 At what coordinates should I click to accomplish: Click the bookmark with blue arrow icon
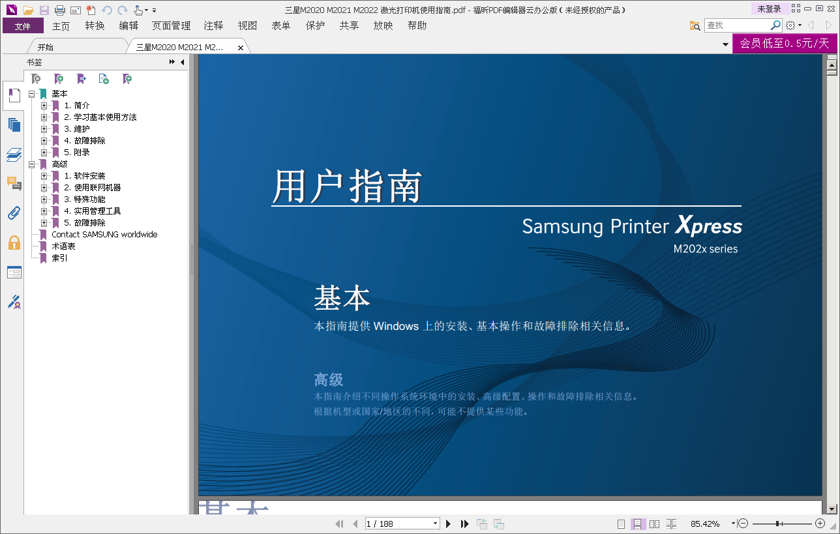82,79
